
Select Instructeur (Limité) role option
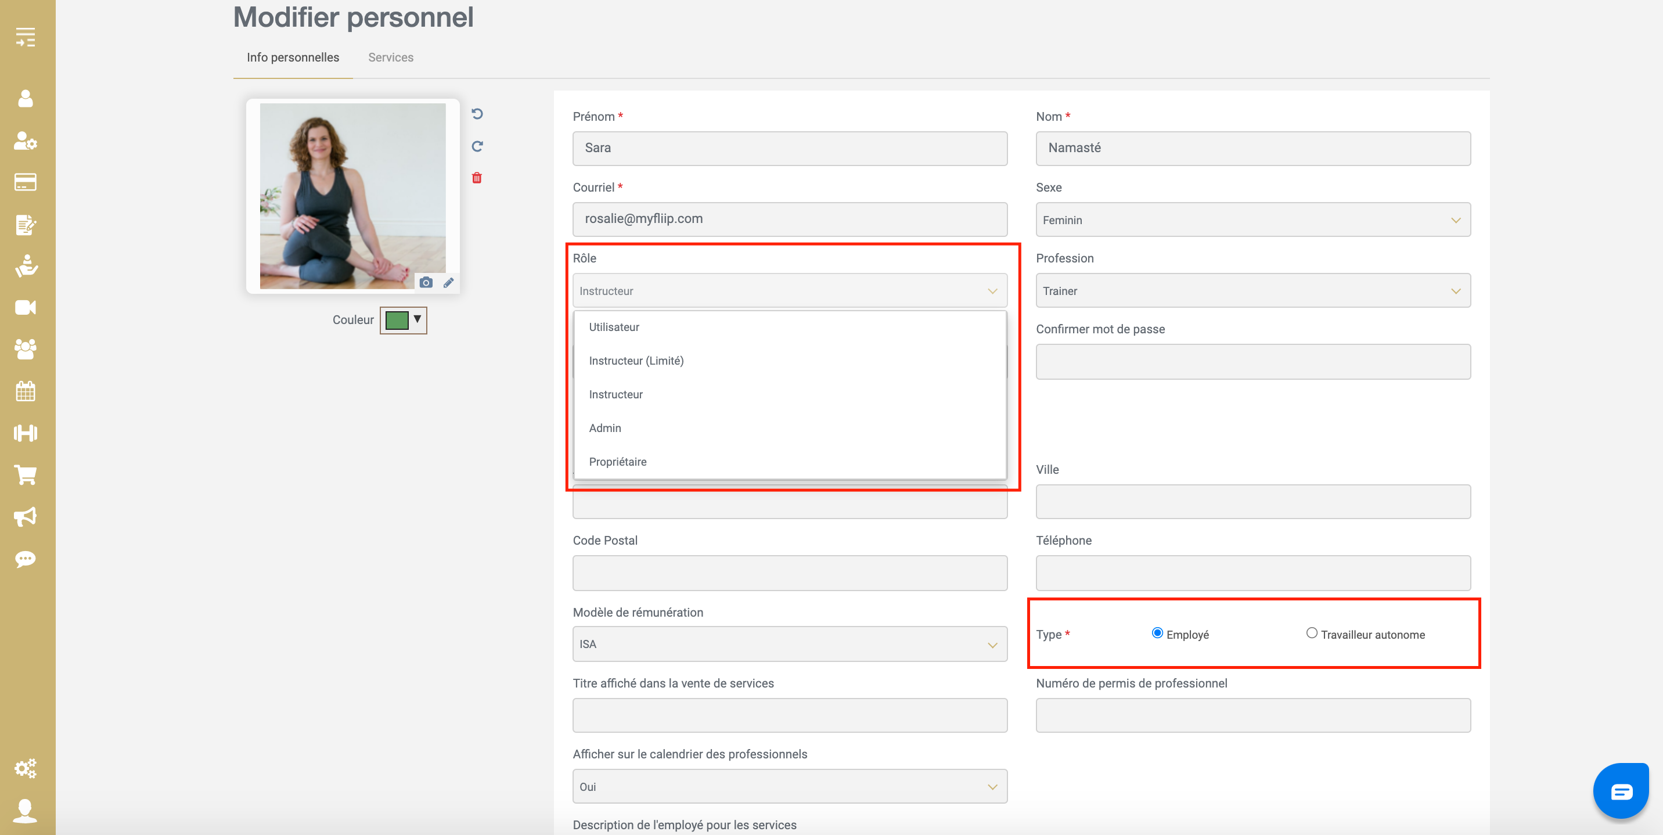coord(636,361)
